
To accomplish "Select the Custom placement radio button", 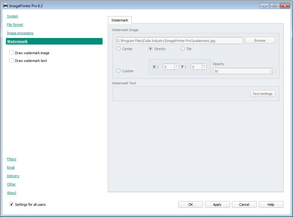I will click(118, 71).
